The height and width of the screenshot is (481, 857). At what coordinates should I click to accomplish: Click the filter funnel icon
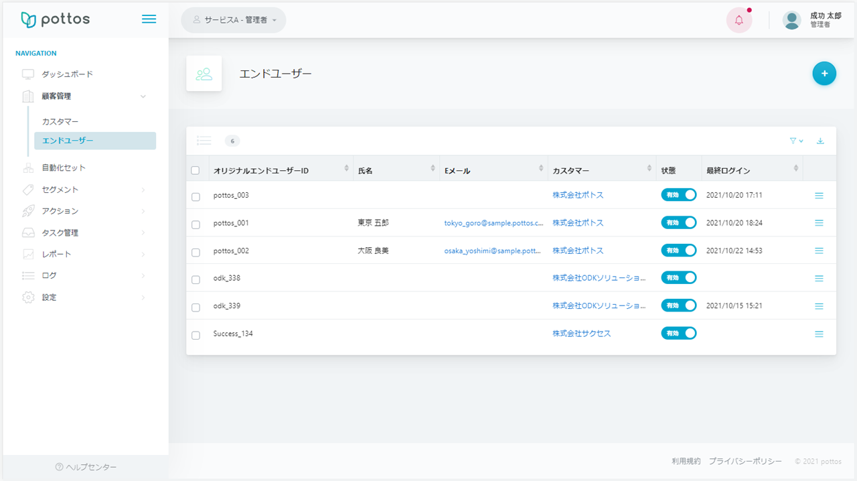[796, 141]
